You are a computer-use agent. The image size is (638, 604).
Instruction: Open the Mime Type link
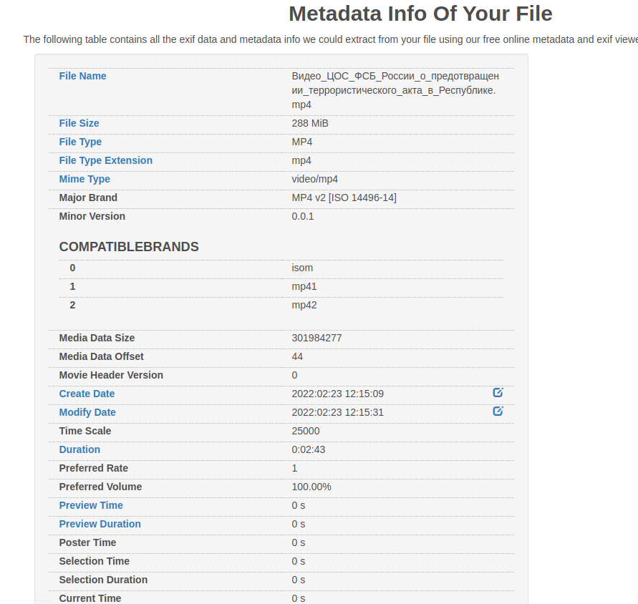pyautogui.click(x=84, y=180)
